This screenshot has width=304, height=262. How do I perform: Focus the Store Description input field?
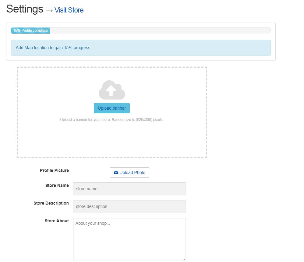coord(129,206)
